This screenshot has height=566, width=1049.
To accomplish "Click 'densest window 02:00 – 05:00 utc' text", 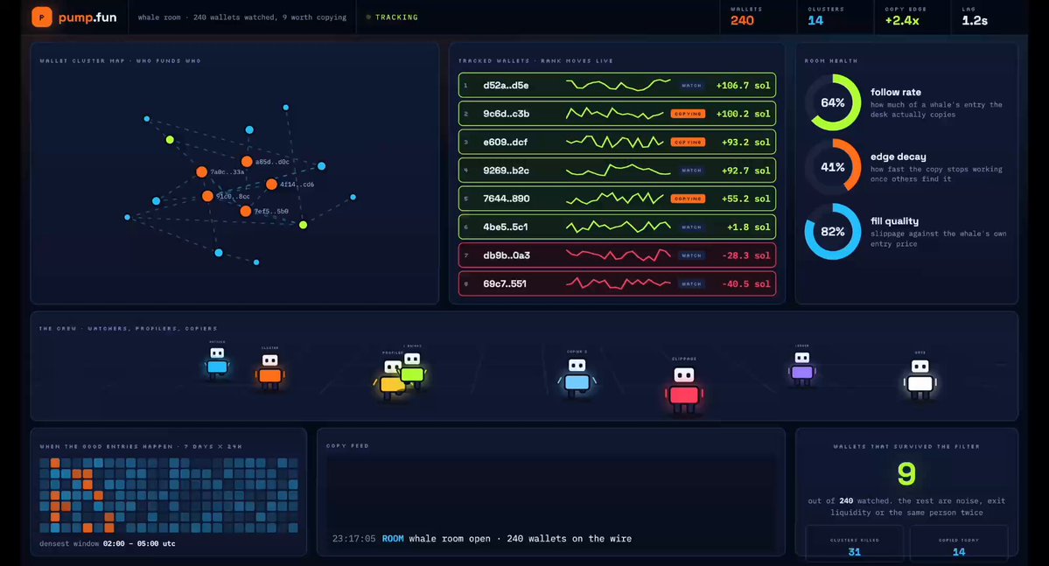I will tap(107, 544).
